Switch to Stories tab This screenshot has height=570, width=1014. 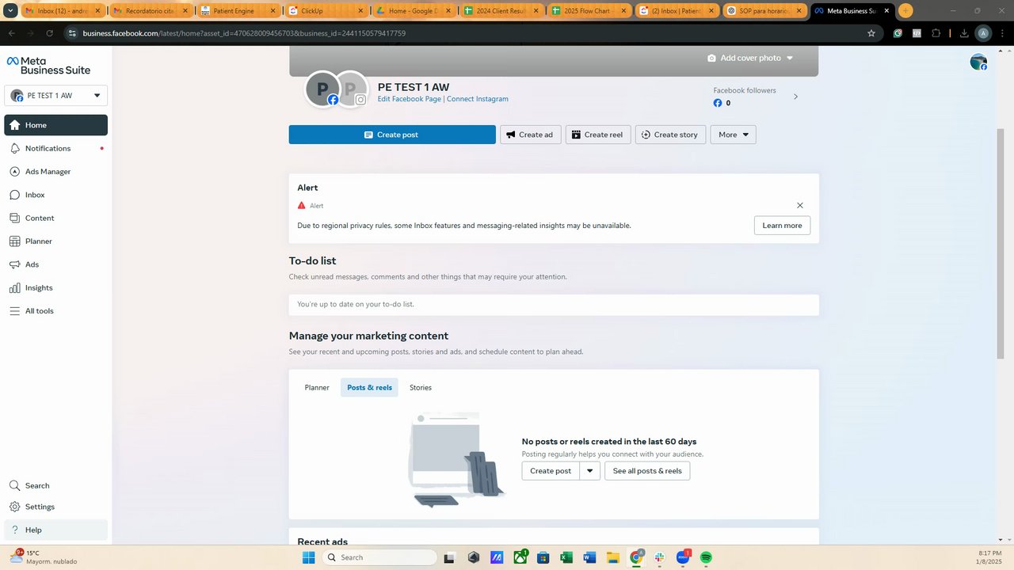421,388
